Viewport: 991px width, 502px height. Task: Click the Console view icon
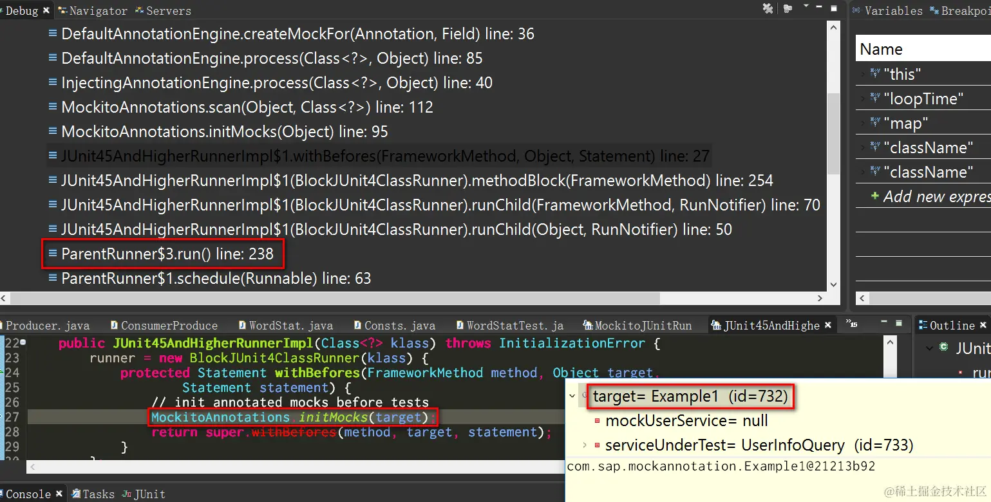coord(3,494)
